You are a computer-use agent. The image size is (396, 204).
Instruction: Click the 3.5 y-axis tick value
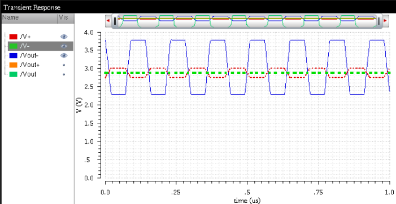(x=88, y=50)
